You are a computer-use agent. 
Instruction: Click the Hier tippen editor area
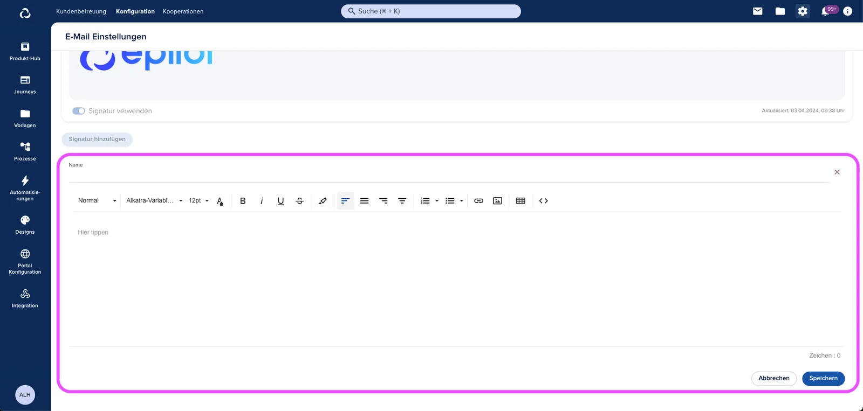tap(456, 280)
